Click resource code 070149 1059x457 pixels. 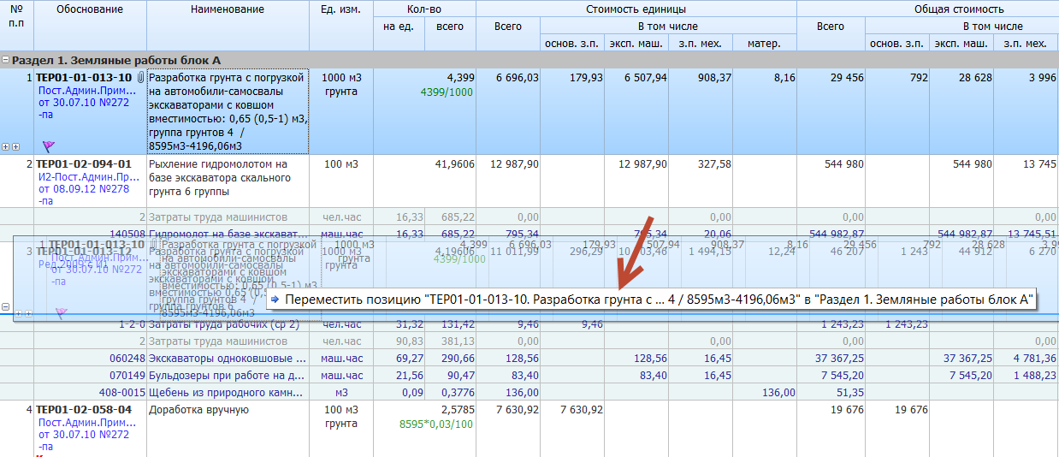128,375
